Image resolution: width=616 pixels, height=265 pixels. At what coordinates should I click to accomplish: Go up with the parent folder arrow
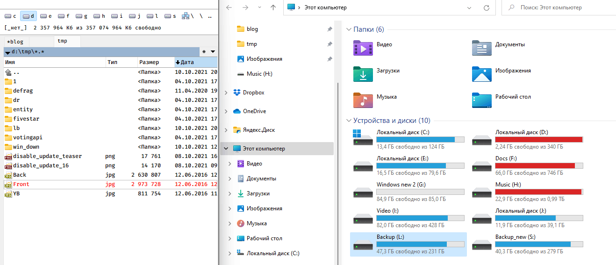pos(273,8)
